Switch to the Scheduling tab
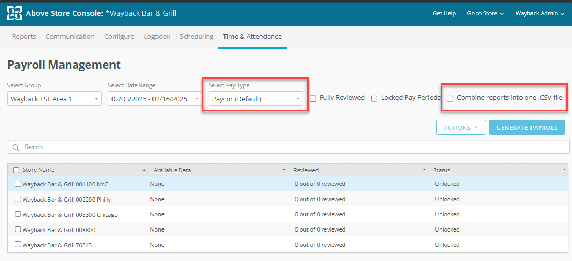This screenshot has width=572, height=261. pyautogui.click(x=197, y=36)
